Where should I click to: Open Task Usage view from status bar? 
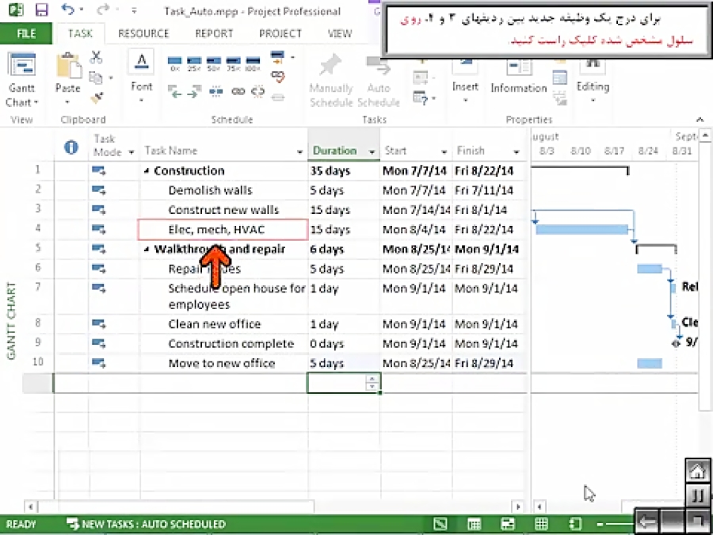(x=473, y=523)
